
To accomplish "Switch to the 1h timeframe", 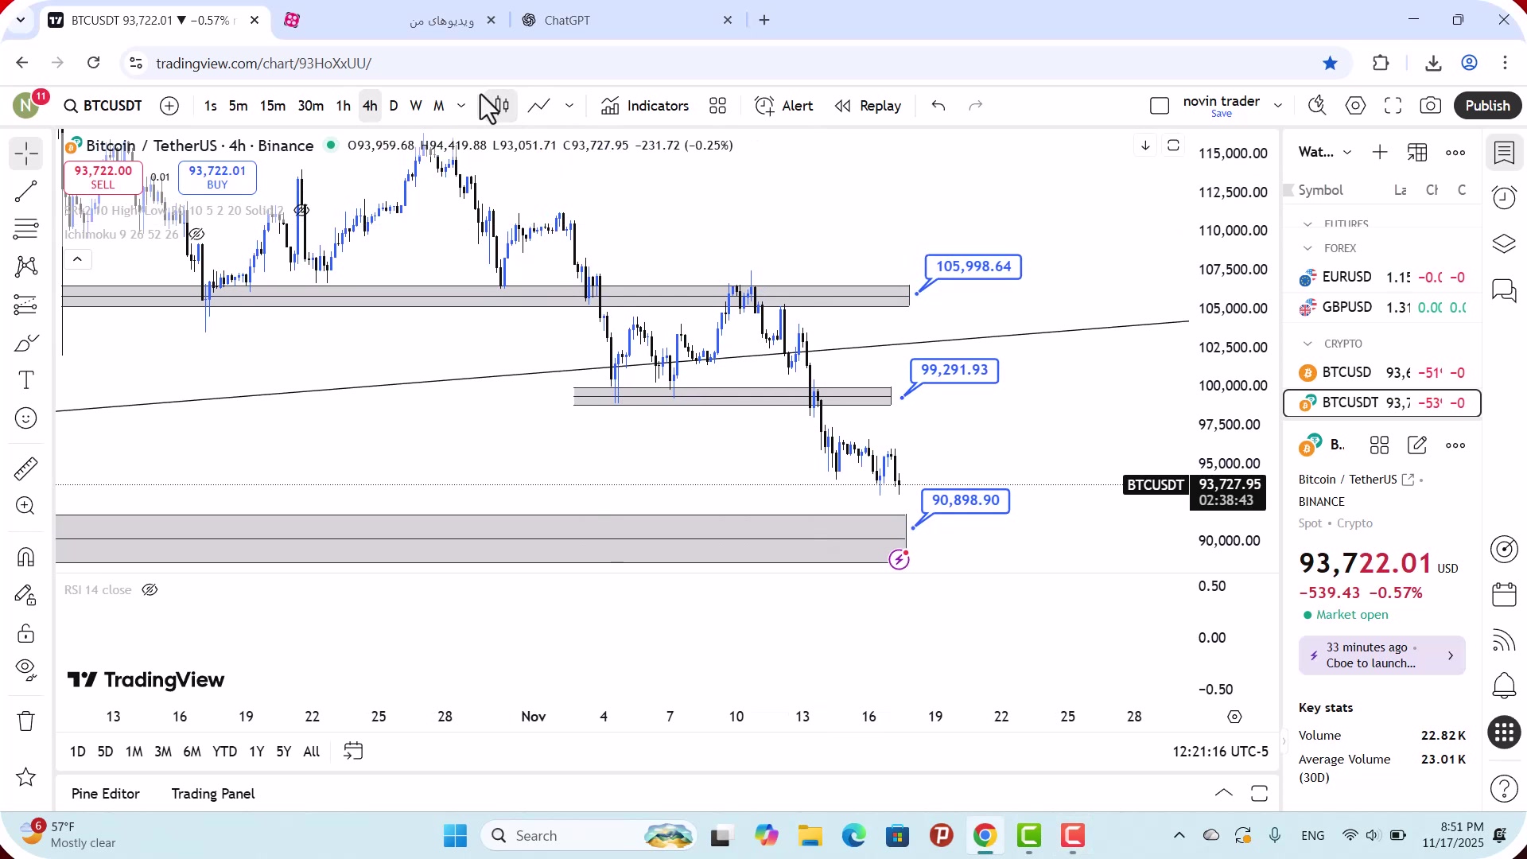I will (343, 106).
